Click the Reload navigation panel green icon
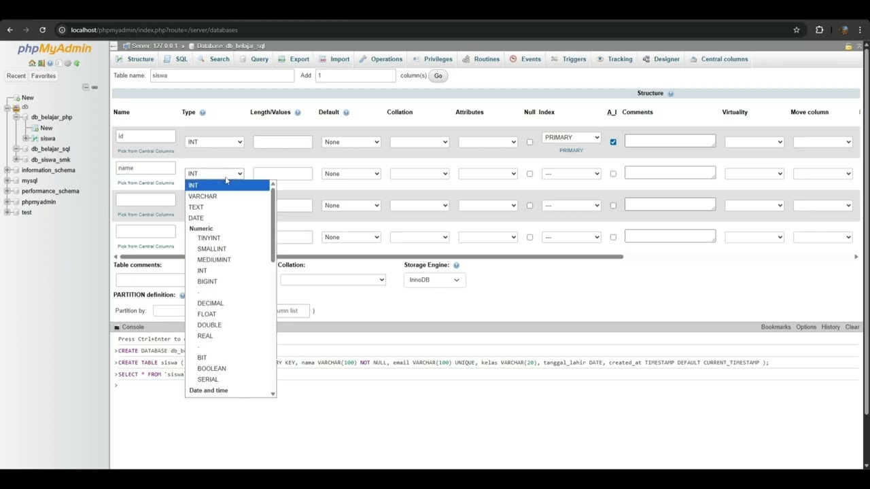This screenshot has height=489, width=870. [76, 63]
